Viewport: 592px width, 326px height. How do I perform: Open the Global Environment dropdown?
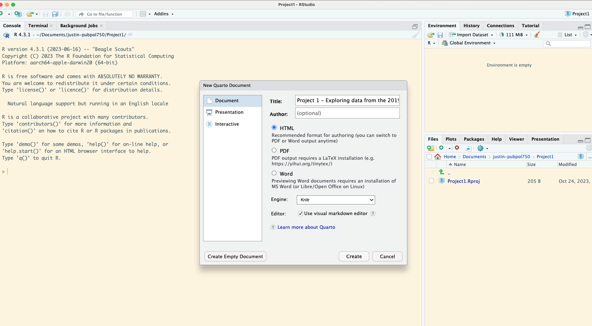[469, 43]
